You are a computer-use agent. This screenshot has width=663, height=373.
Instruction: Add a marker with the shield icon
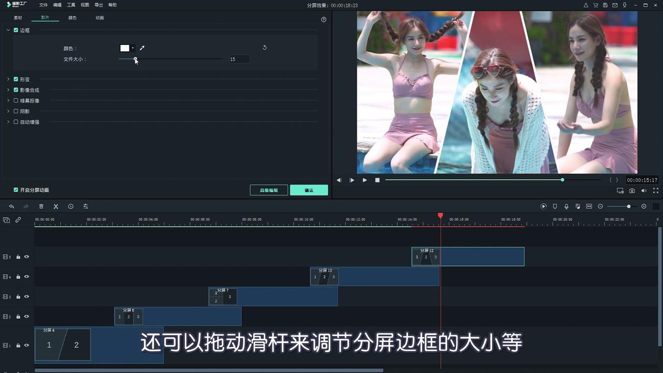click(x=555, y=206)
